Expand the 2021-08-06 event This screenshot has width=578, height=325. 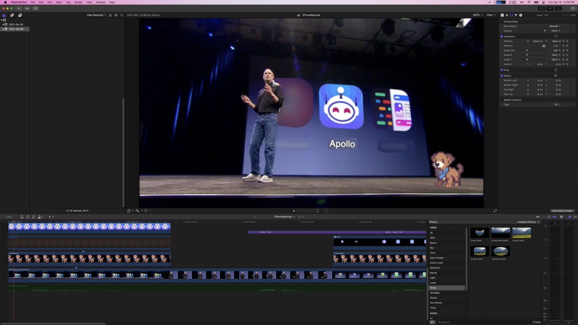click(x=3, y=29)
